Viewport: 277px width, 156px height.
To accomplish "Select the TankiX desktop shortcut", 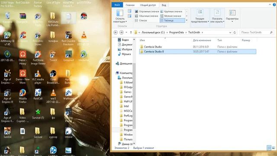I will pyautogui.click(x=53, y=56).
